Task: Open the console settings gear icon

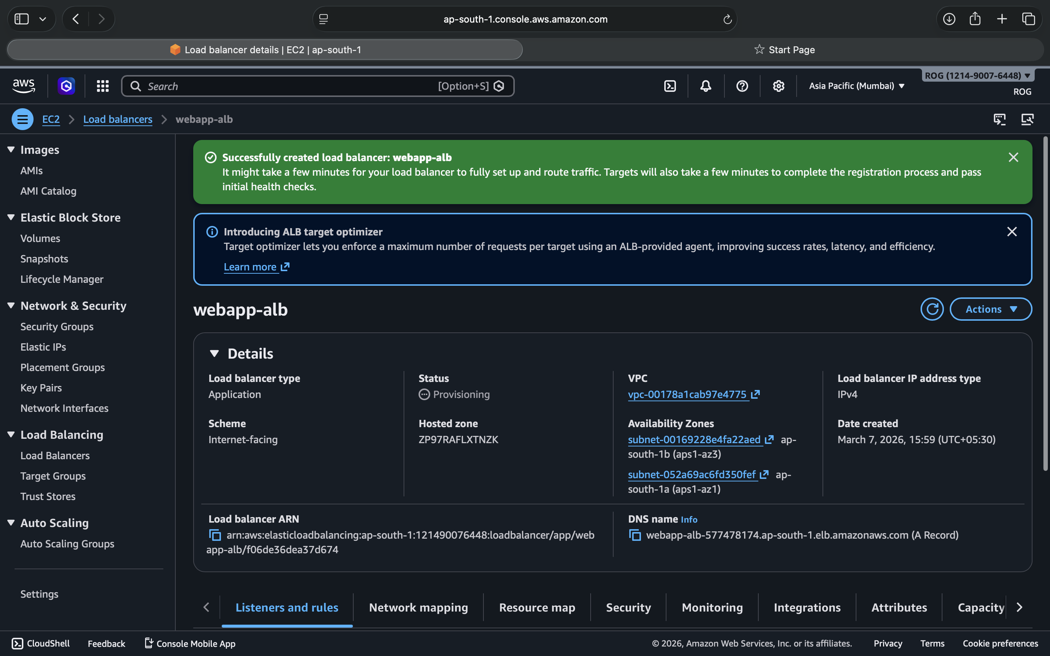Action: pos(778,86)
